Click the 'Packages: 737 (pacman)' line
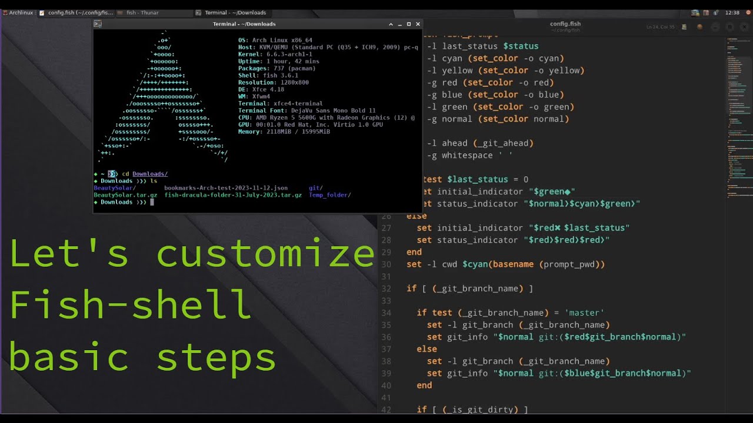 [277, 68]
